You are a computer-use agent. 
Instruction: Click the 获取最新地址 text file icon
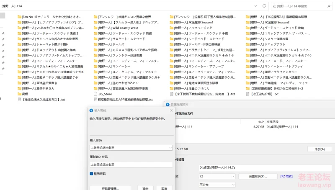pos(95,100)
